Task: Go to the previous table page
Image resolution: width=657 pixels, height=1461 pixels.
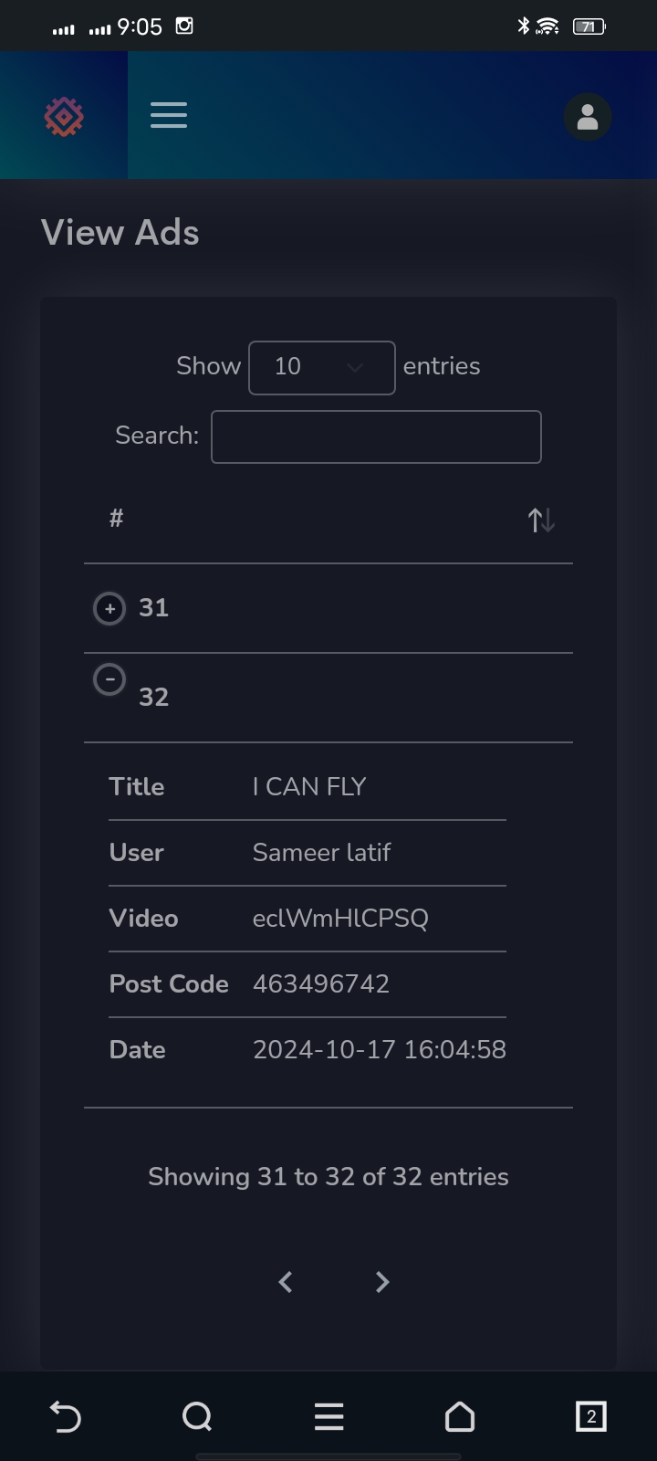Action: point(286,1282)
